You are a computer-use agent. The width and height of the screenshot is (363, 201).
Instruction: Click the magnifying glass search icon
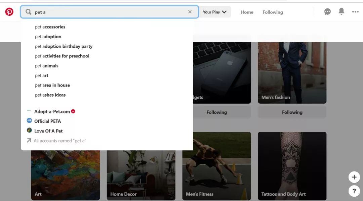click(29, 12)
